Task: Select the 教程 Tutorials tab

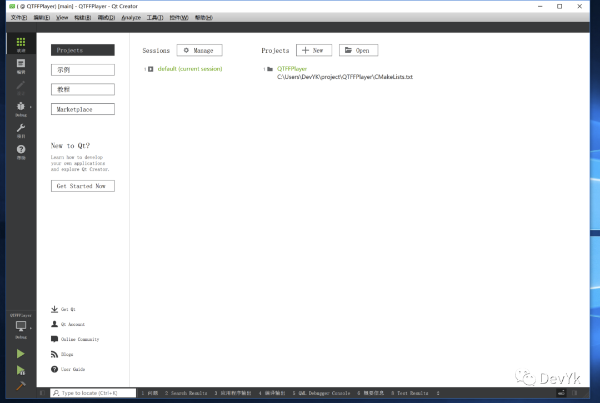Action: (83, 89)
